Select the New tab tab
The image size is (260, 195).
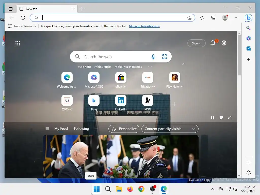click(x=47, y=9)
